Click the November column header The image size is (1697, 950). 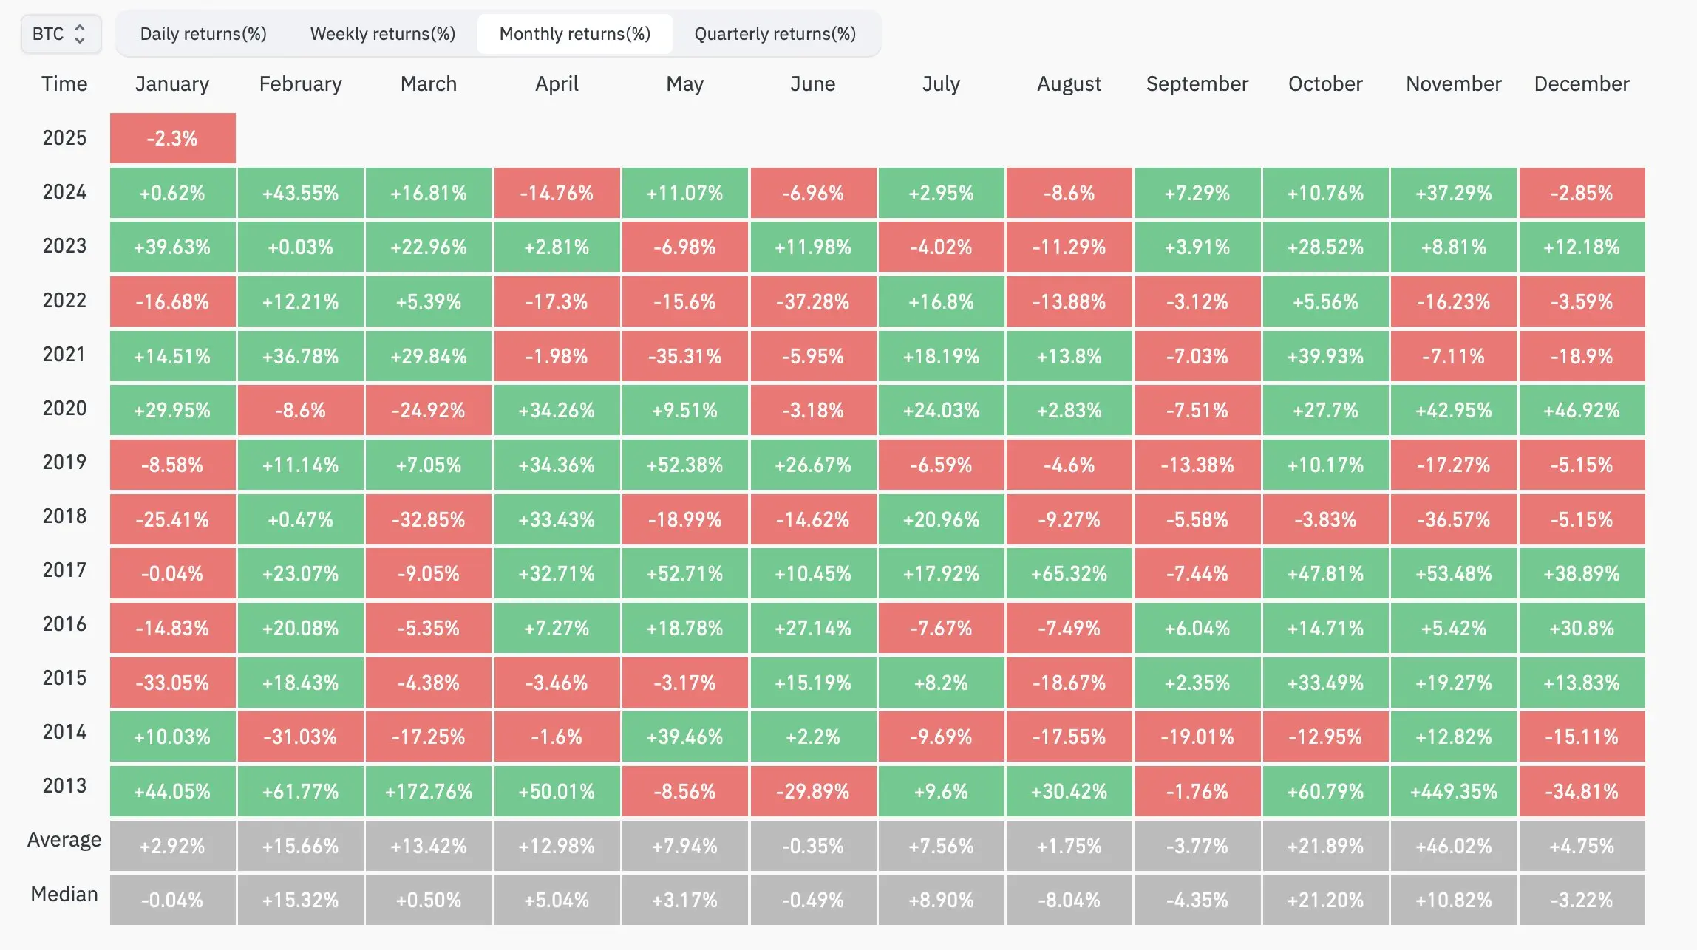pyautogui.click(x=1453, y=84)
